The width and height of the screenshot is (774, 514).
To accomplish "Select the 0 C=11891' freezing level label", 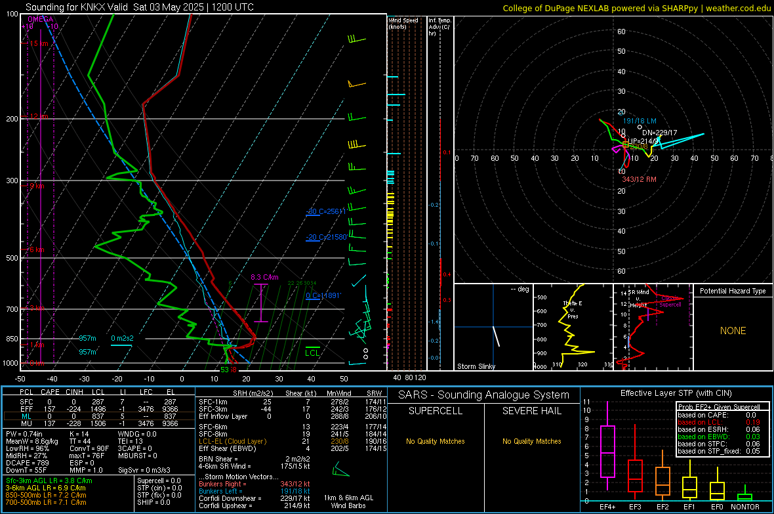I will tap(323, 295).
